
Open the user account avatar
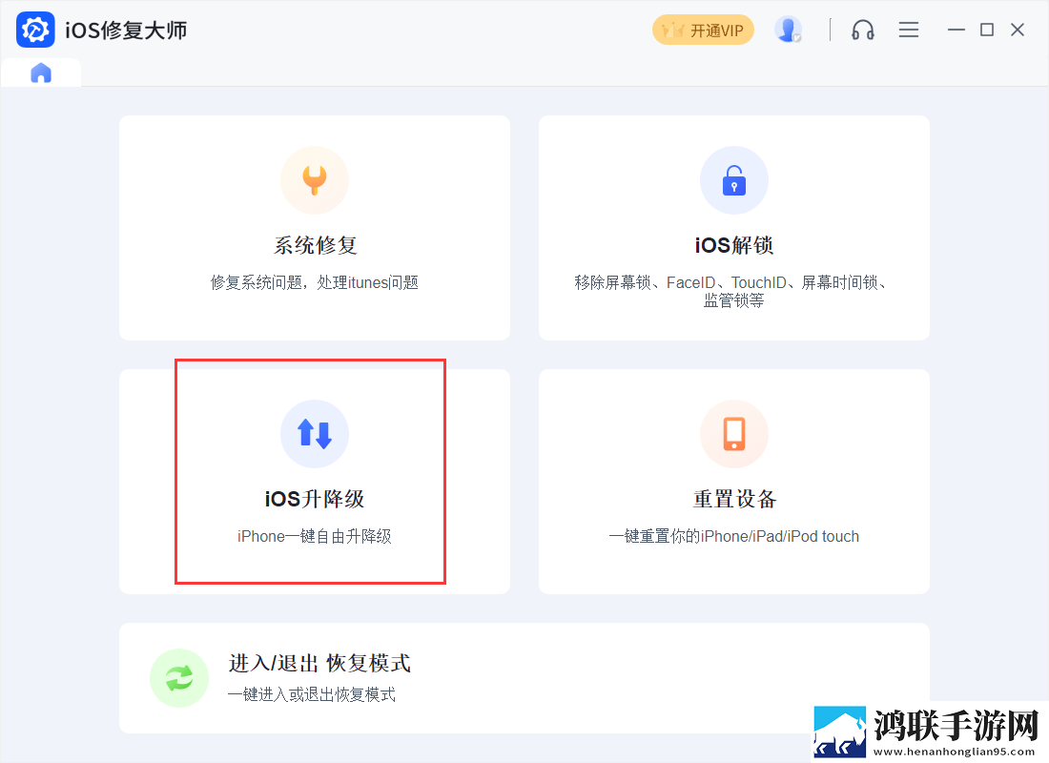(x=788, y=30)
